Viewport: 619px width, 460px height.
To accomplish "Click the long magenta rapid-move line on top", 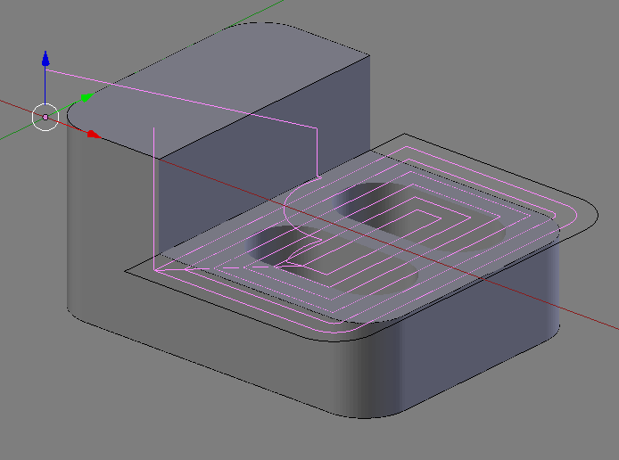I will (x=178, y=99).
